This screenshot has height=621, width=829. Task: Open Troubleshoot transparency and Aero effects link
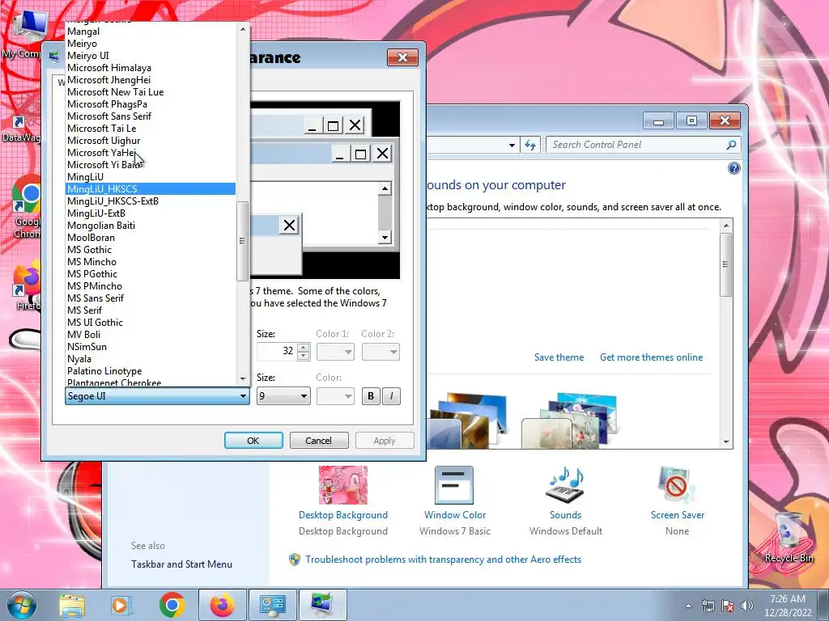click(x=443, y=560)
